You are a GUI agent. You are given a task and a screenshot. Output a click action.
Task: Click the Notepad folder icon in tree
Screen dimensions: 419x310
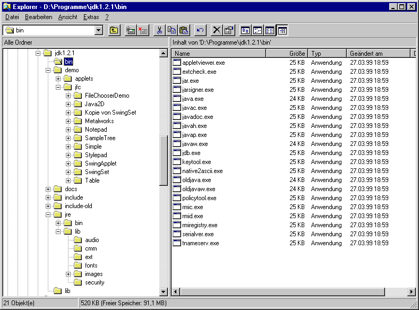[78, 130]
